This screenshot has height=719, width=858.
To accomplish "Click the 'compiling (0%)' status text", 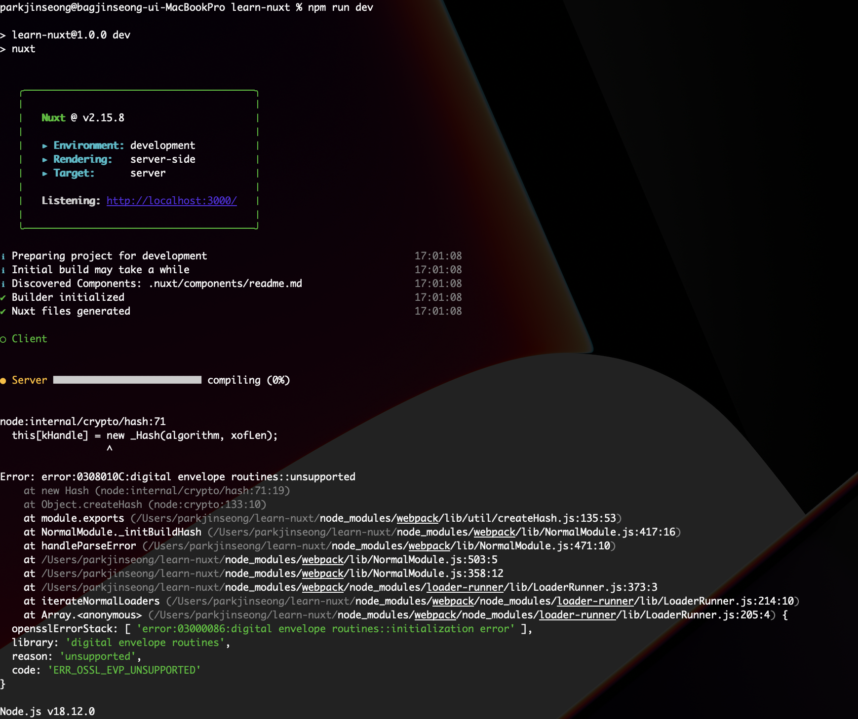I will tap(249, 380).
